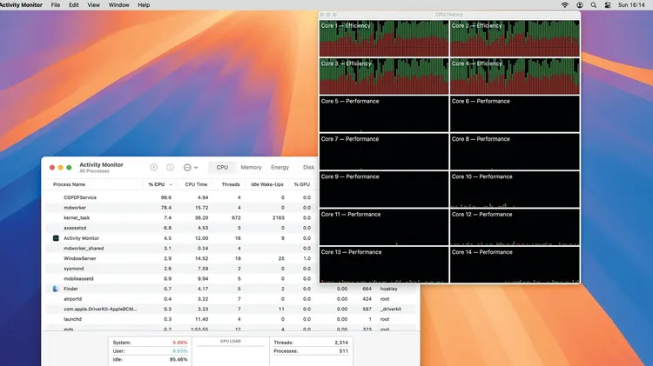Click the Finder process icon in list
The height and width of the screenshot is (366, 653).
tap(56, 289)
